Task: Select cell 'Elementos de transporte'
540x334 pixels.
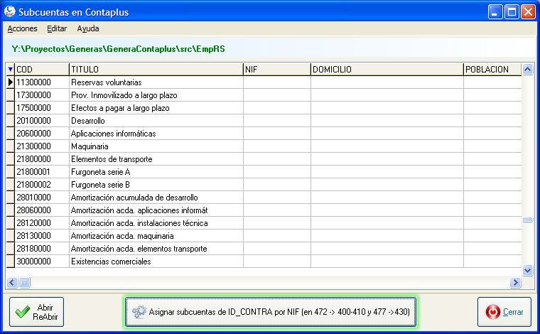Action: (x=156, y=158)
